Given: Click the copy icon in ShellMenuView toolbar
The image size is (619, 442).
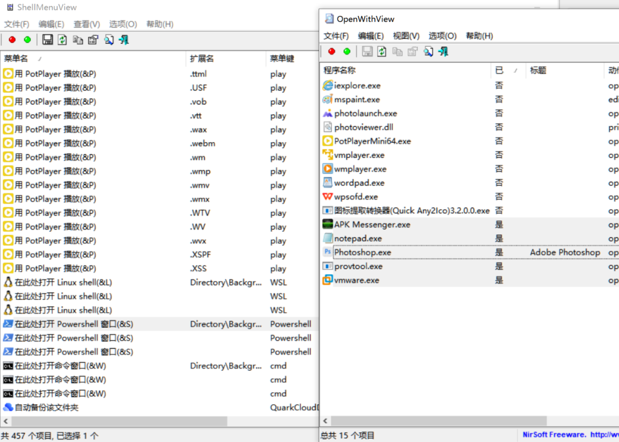Looking at the screenshot, I should [x=78, y=40].
